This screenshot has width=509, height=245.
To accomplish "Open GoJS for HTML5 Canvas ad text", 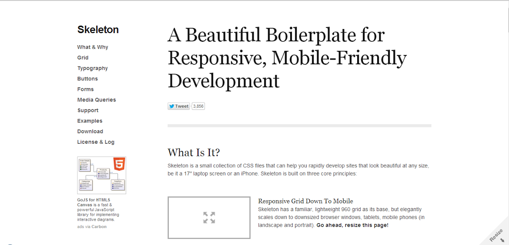I will (x=98, y=210).
